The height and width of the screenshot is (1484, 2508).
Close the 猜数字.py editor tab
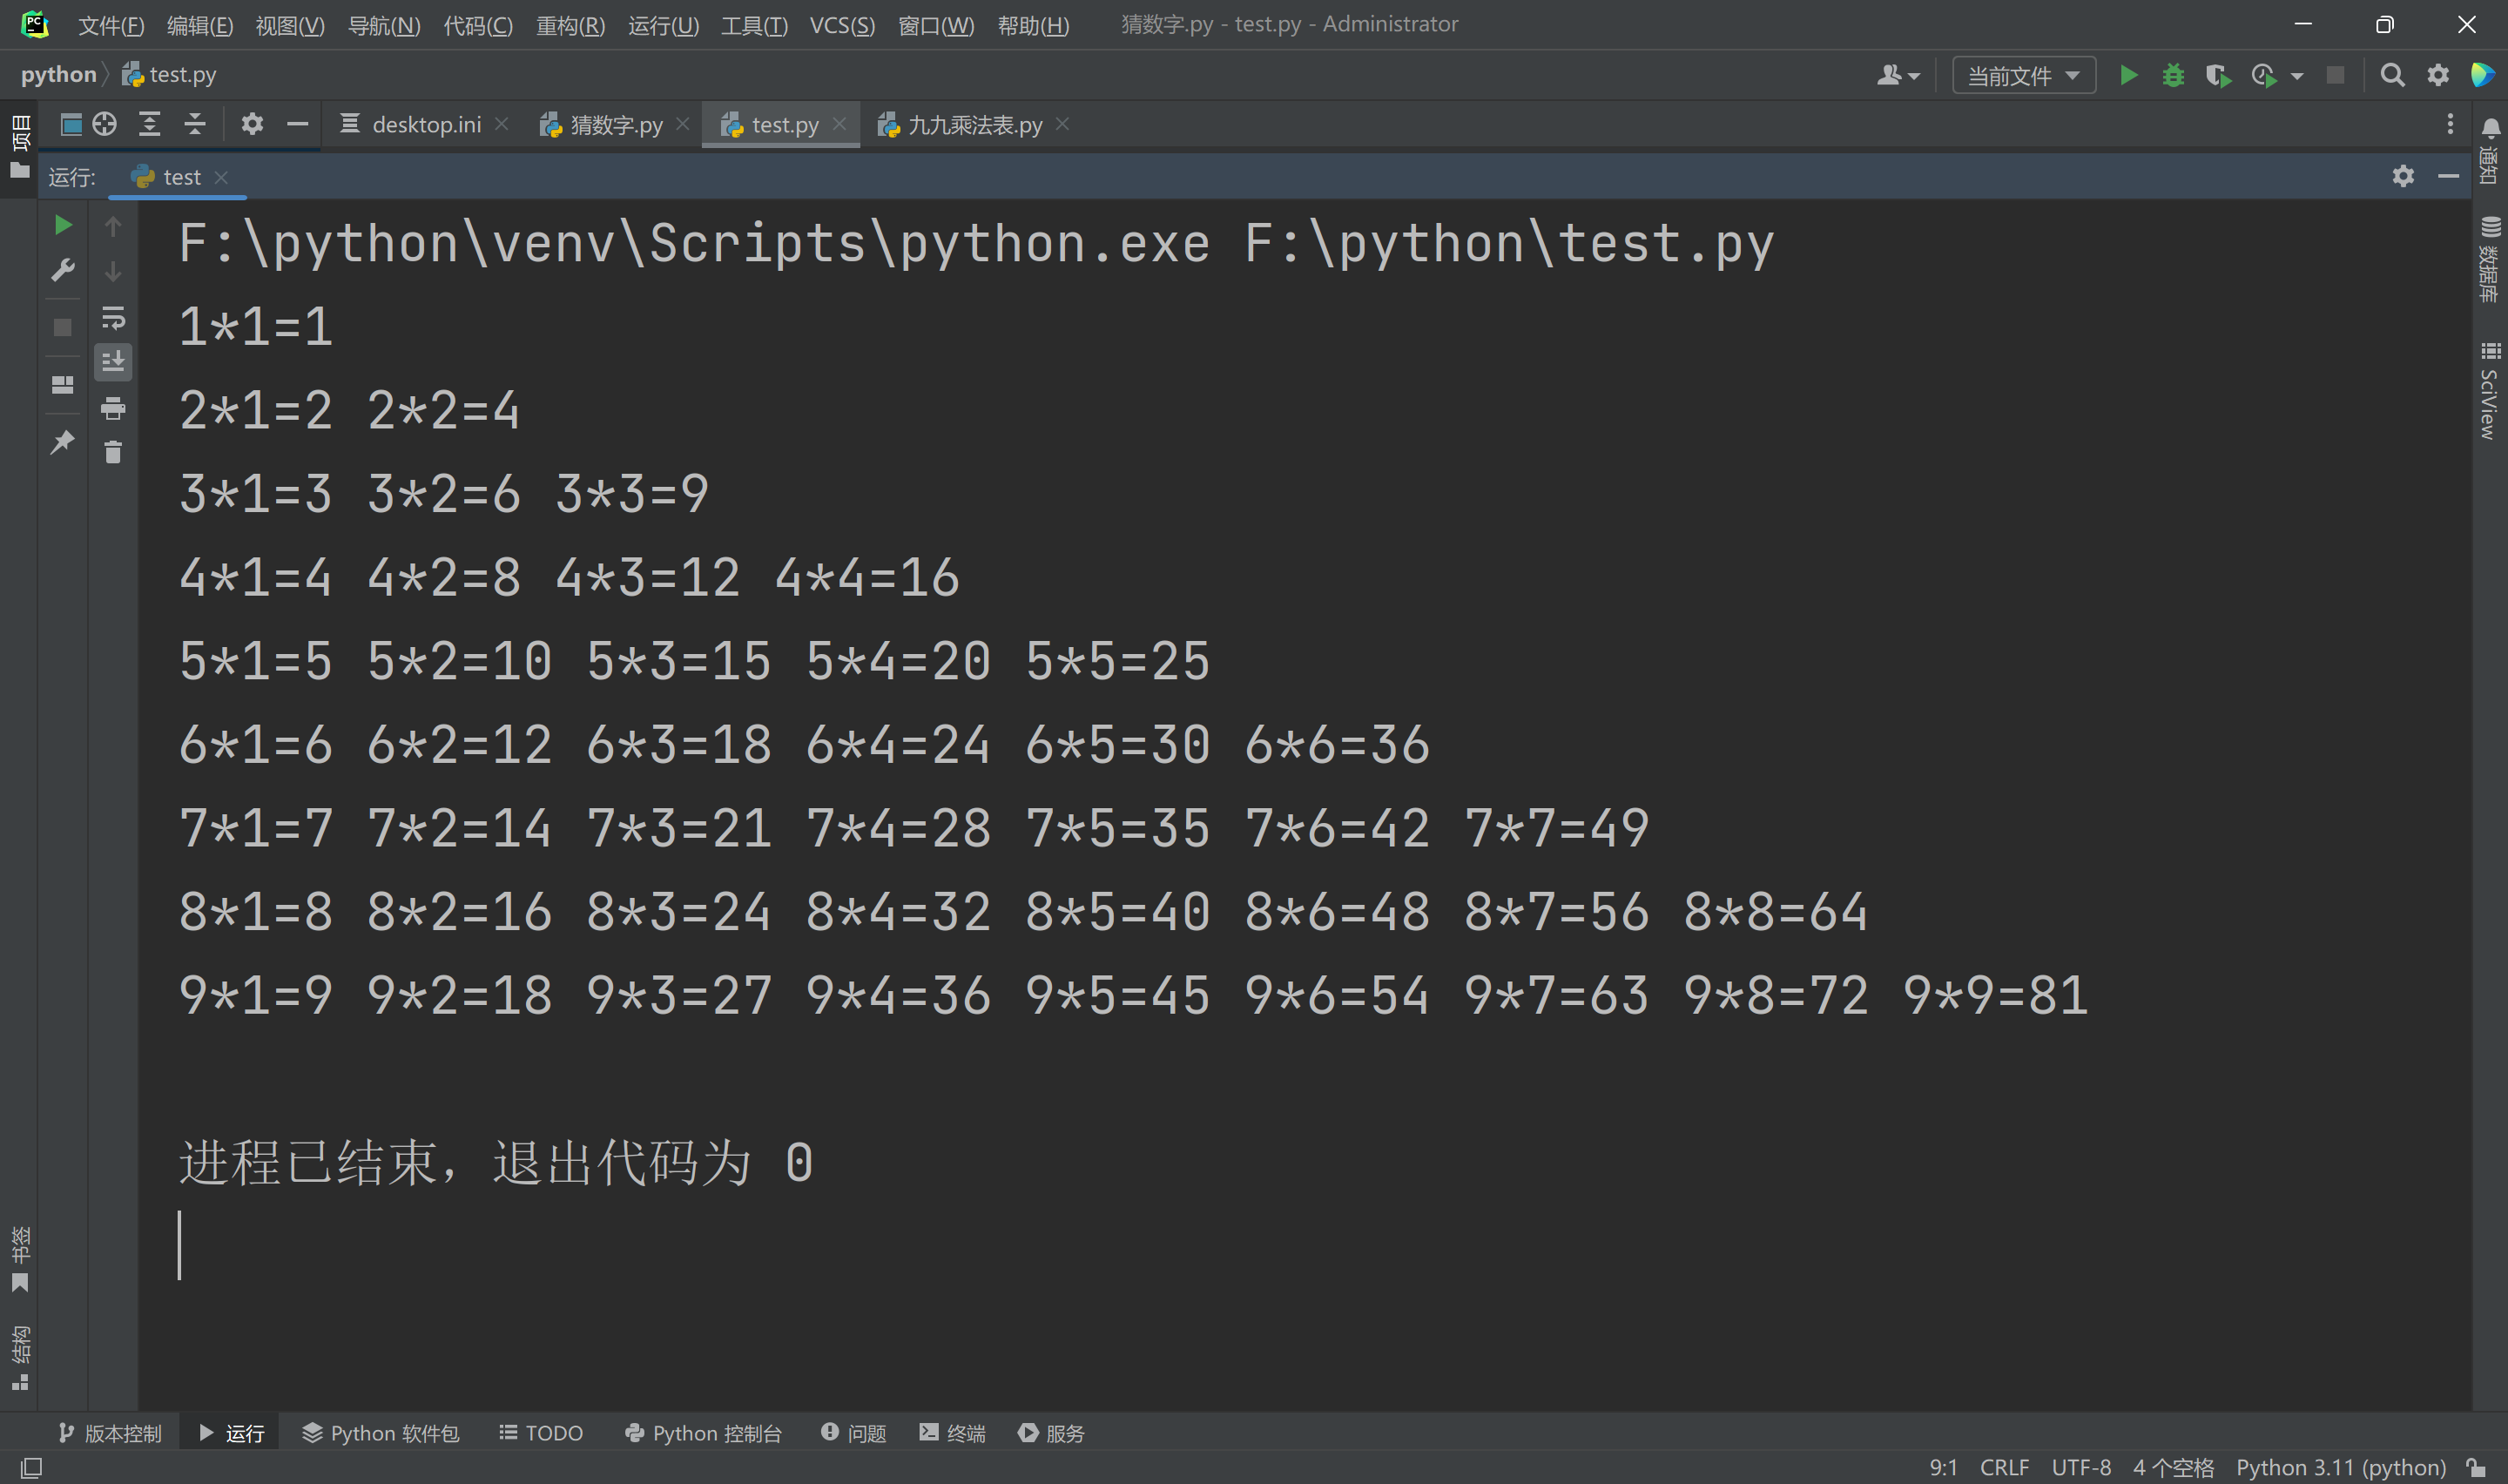point(683,124)
